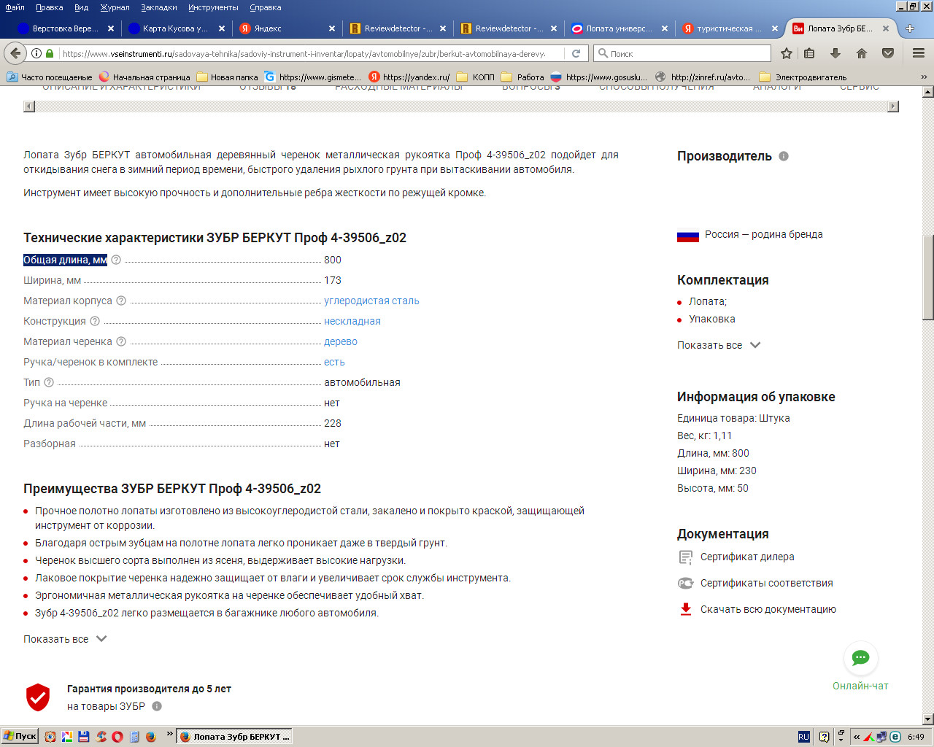The height and width of the screenshot is (747, 934).
Task: Click the horizontal scrollbar right arrow
Action: coord(892,107)
